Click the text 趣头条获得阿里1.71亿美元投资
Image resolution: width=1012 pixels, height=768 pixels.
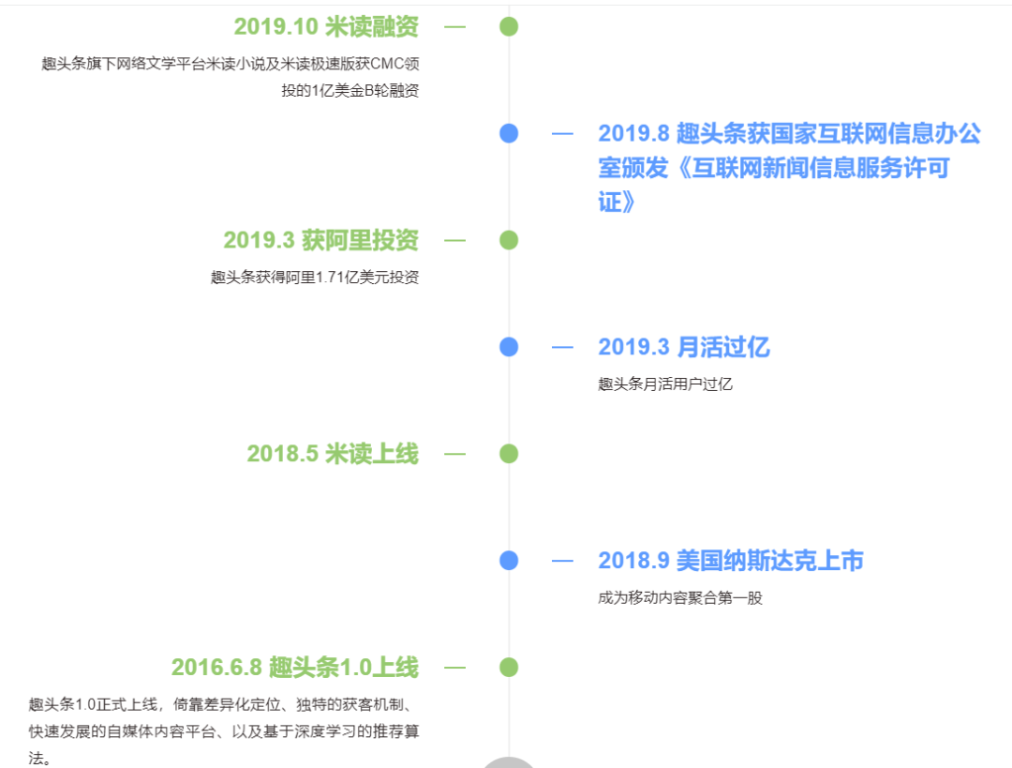coord(315,278)
